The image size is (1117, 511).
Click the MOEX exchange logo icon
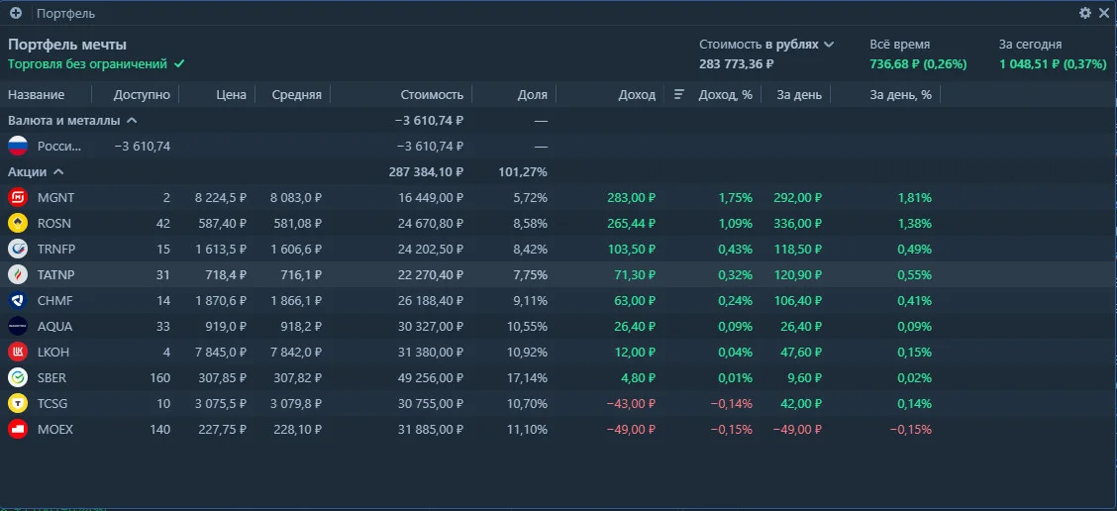(x=18, y=429)
